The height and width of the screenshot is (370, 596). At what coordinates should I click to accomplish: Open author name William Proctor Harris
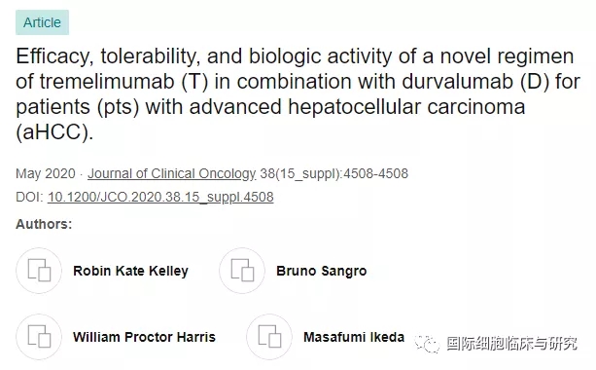coord(144,337)
